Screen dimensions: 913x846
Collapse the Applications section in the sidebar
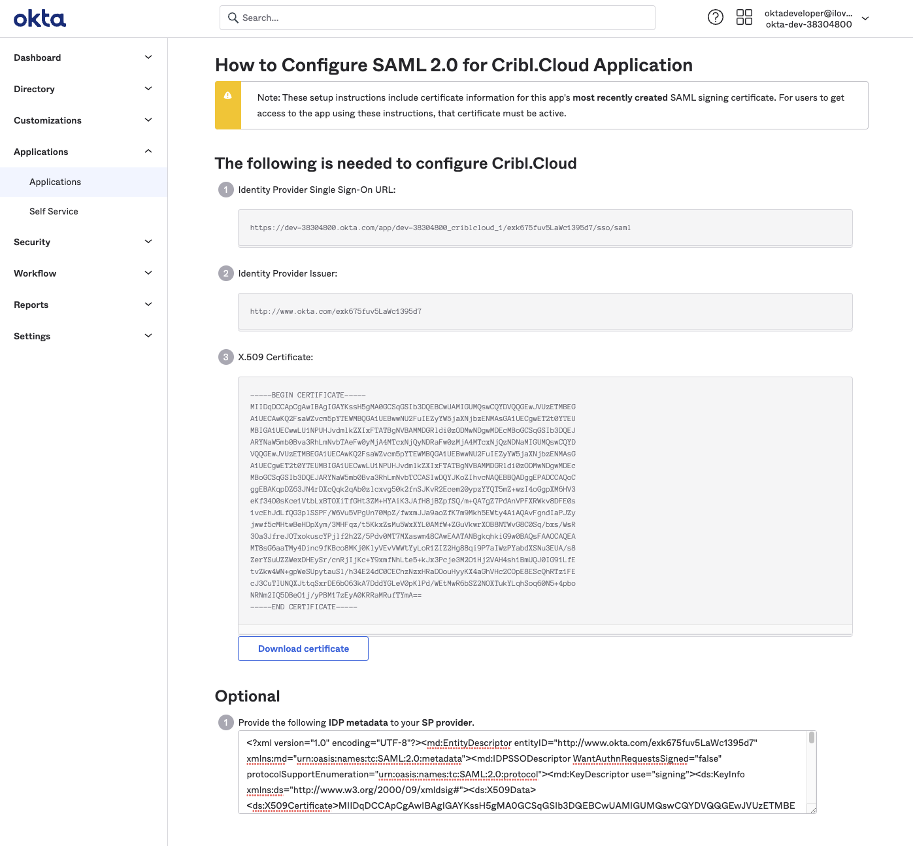tap(148, 151)
